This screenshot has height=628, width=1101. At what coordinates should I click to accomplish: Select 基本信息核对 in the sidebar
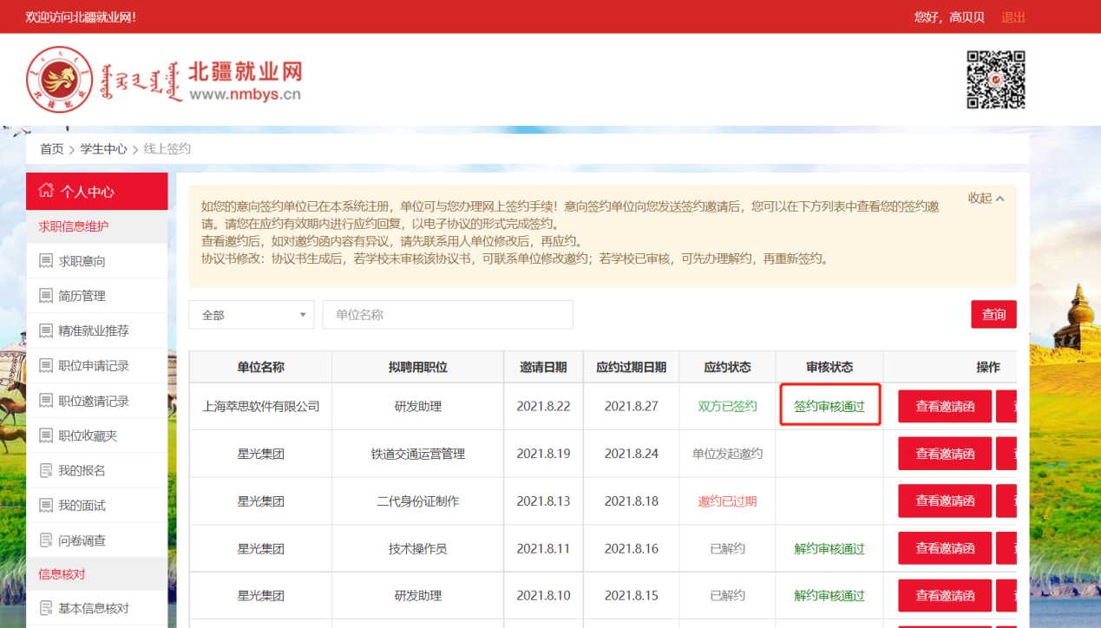[94, 608]
